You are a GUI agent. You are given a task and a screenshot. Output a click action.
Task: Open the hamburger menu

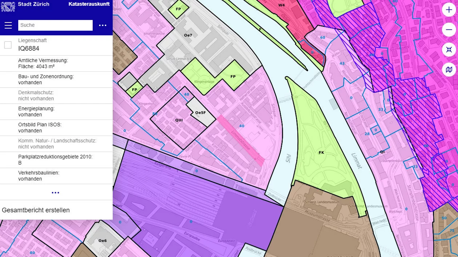click(x=8, y=25)
